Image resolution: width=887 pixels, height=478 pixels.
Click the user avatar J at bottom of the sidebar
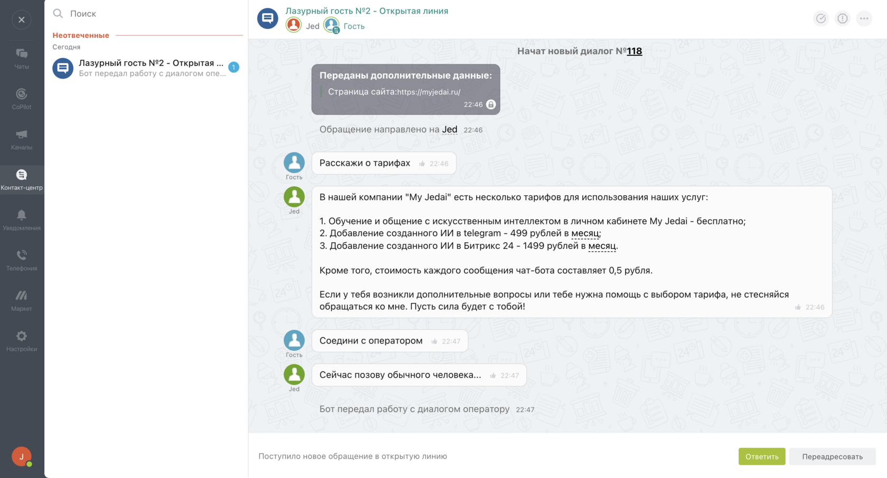point(22,456)
